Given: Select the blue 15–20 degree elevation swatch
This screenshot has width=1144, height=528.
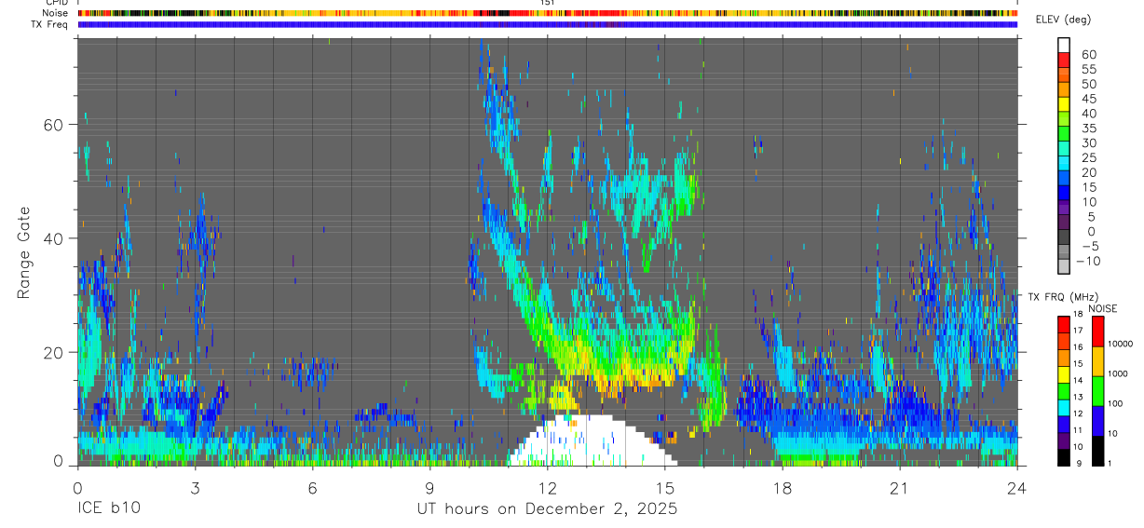Looking at the screenshot, I should (x=1064, y=179).
